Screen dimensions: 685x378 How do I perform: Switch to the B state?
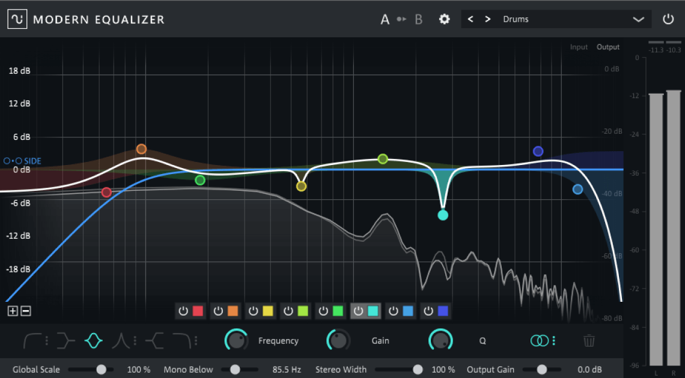[x=419, y=19]
